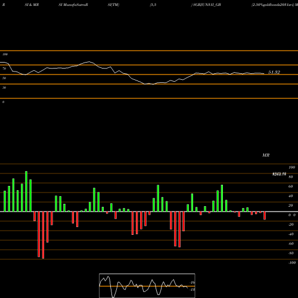Click the MR axis label 80
The height and width of the screenshot is (298, 298).
click(x=291, y=177)
